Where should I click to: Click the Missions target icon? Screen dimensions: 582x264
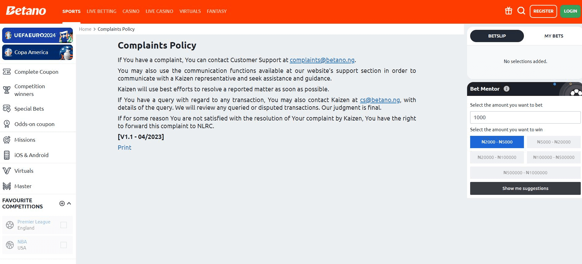(7, 140)
